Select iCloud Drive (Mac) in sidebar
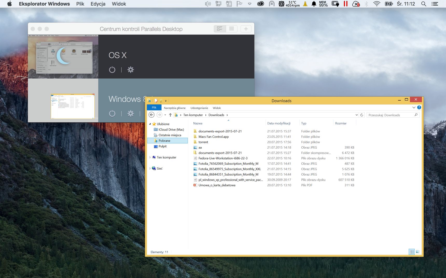Viewport: 446px width, 278px height. tap(169, 130)
